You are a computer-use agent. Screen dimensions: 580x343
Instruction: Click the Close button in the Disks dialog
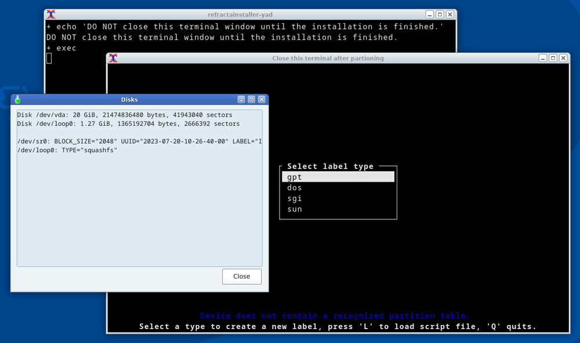[242, 276]
